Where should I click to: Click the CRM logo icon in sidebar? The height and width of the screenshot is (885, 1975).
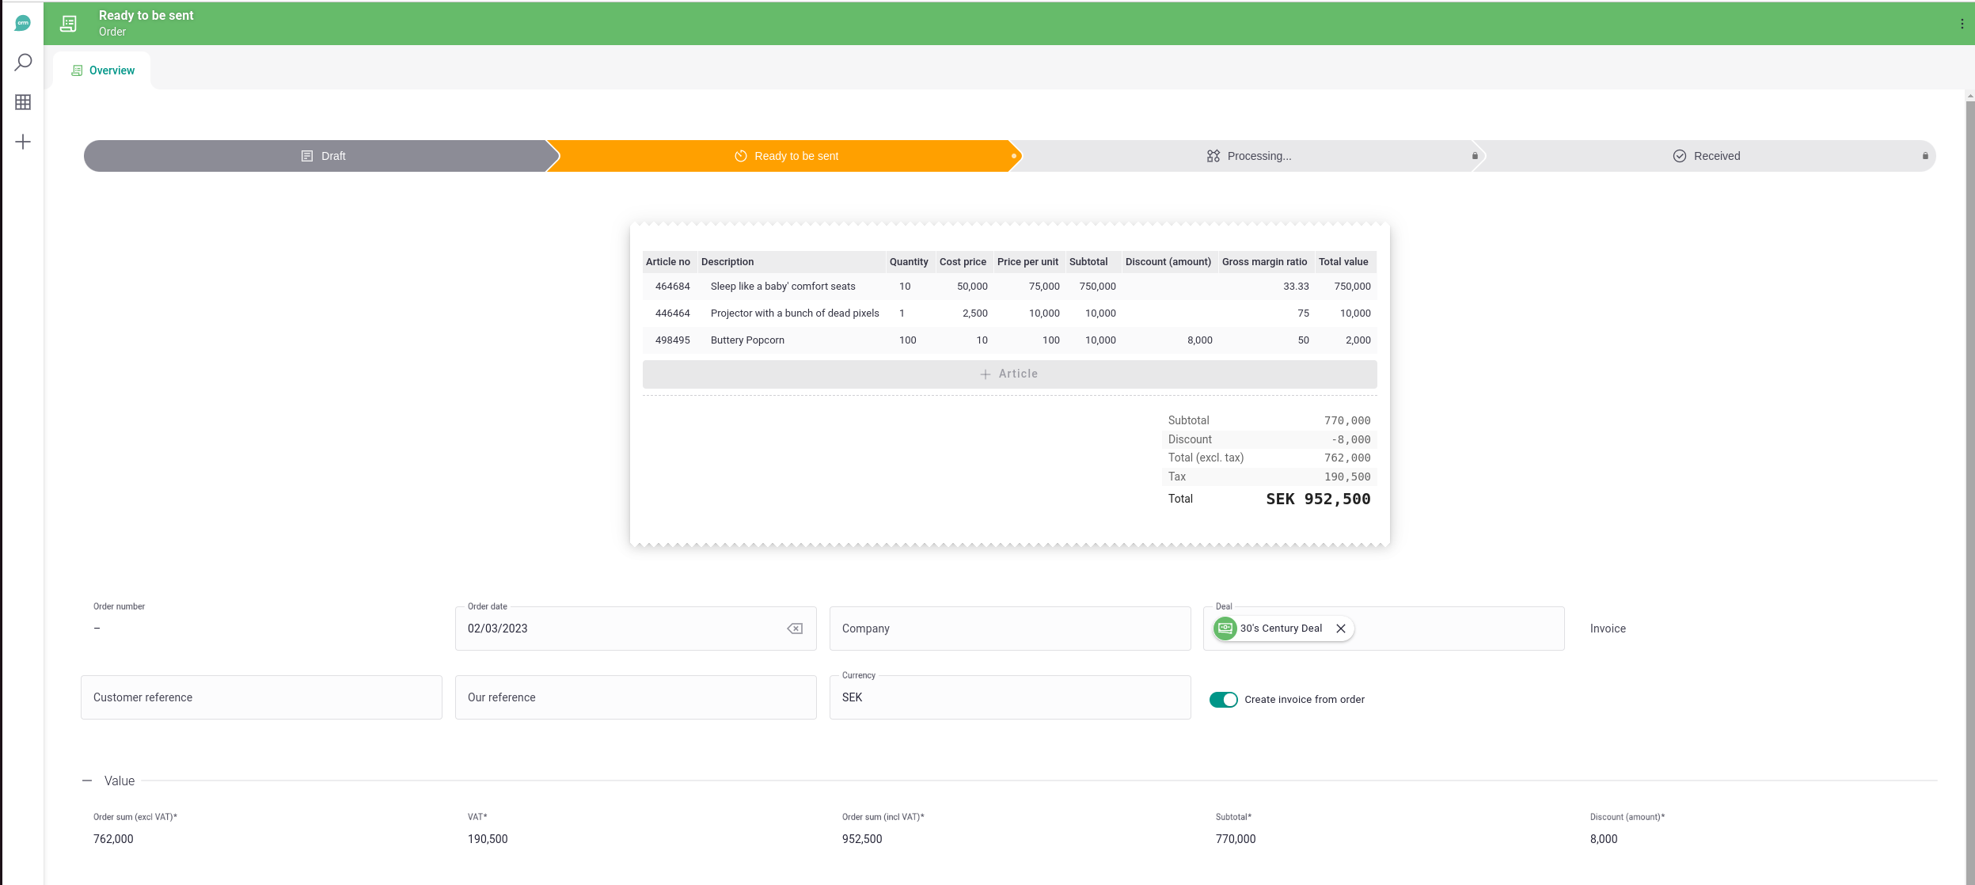click(x=23, y=24)
